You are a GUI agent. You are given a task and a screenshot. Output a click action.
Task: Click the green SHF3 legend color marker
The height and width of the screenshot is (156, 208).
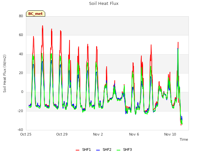pos(118,150)
